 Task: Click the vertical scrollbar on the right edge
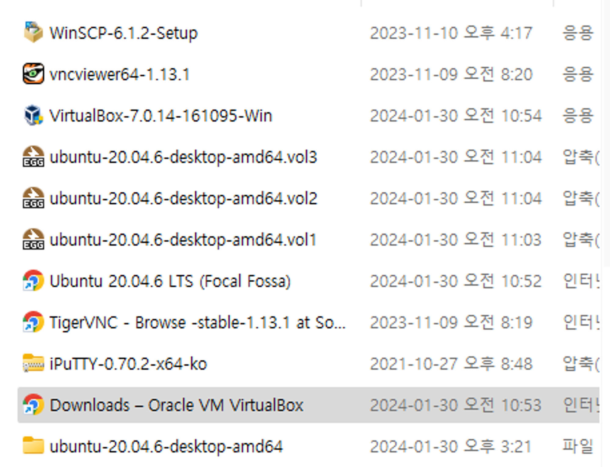coord(606,134)
